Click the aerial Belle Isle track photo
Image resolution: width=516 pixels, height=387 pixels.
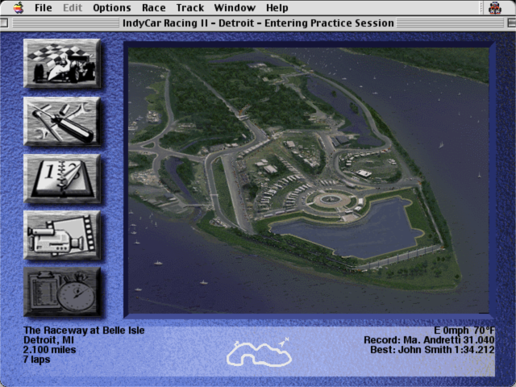(x=308, y=181)
